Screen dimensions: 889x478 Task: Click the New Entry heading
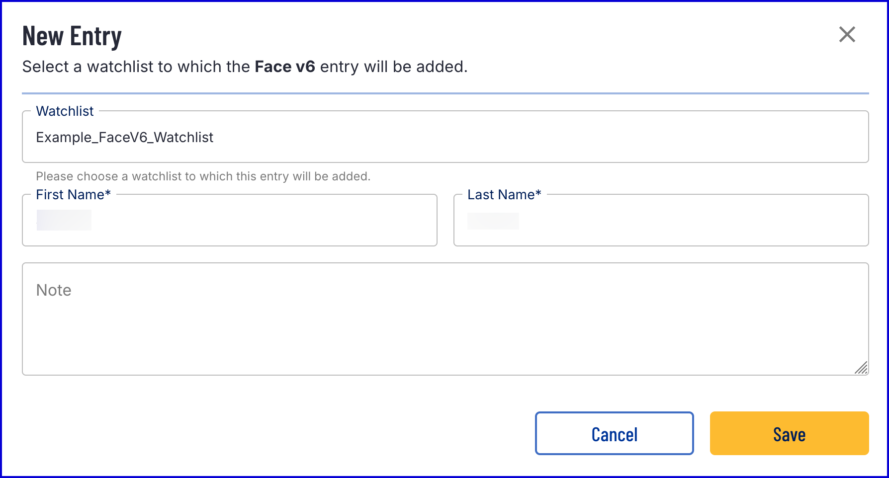point(72,36)
